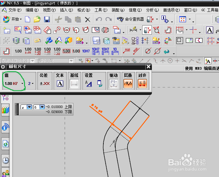This screenshot has height=177, width=219.
Task: Open the 命令查找器 command finder
Action: coord(130,19)
